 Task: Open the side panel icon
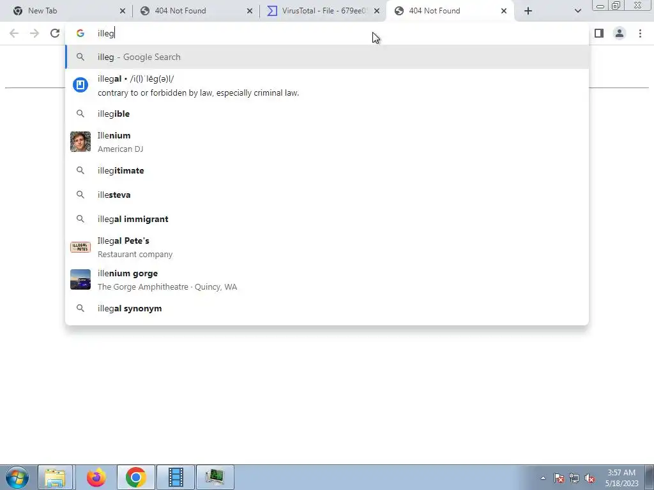599,33
